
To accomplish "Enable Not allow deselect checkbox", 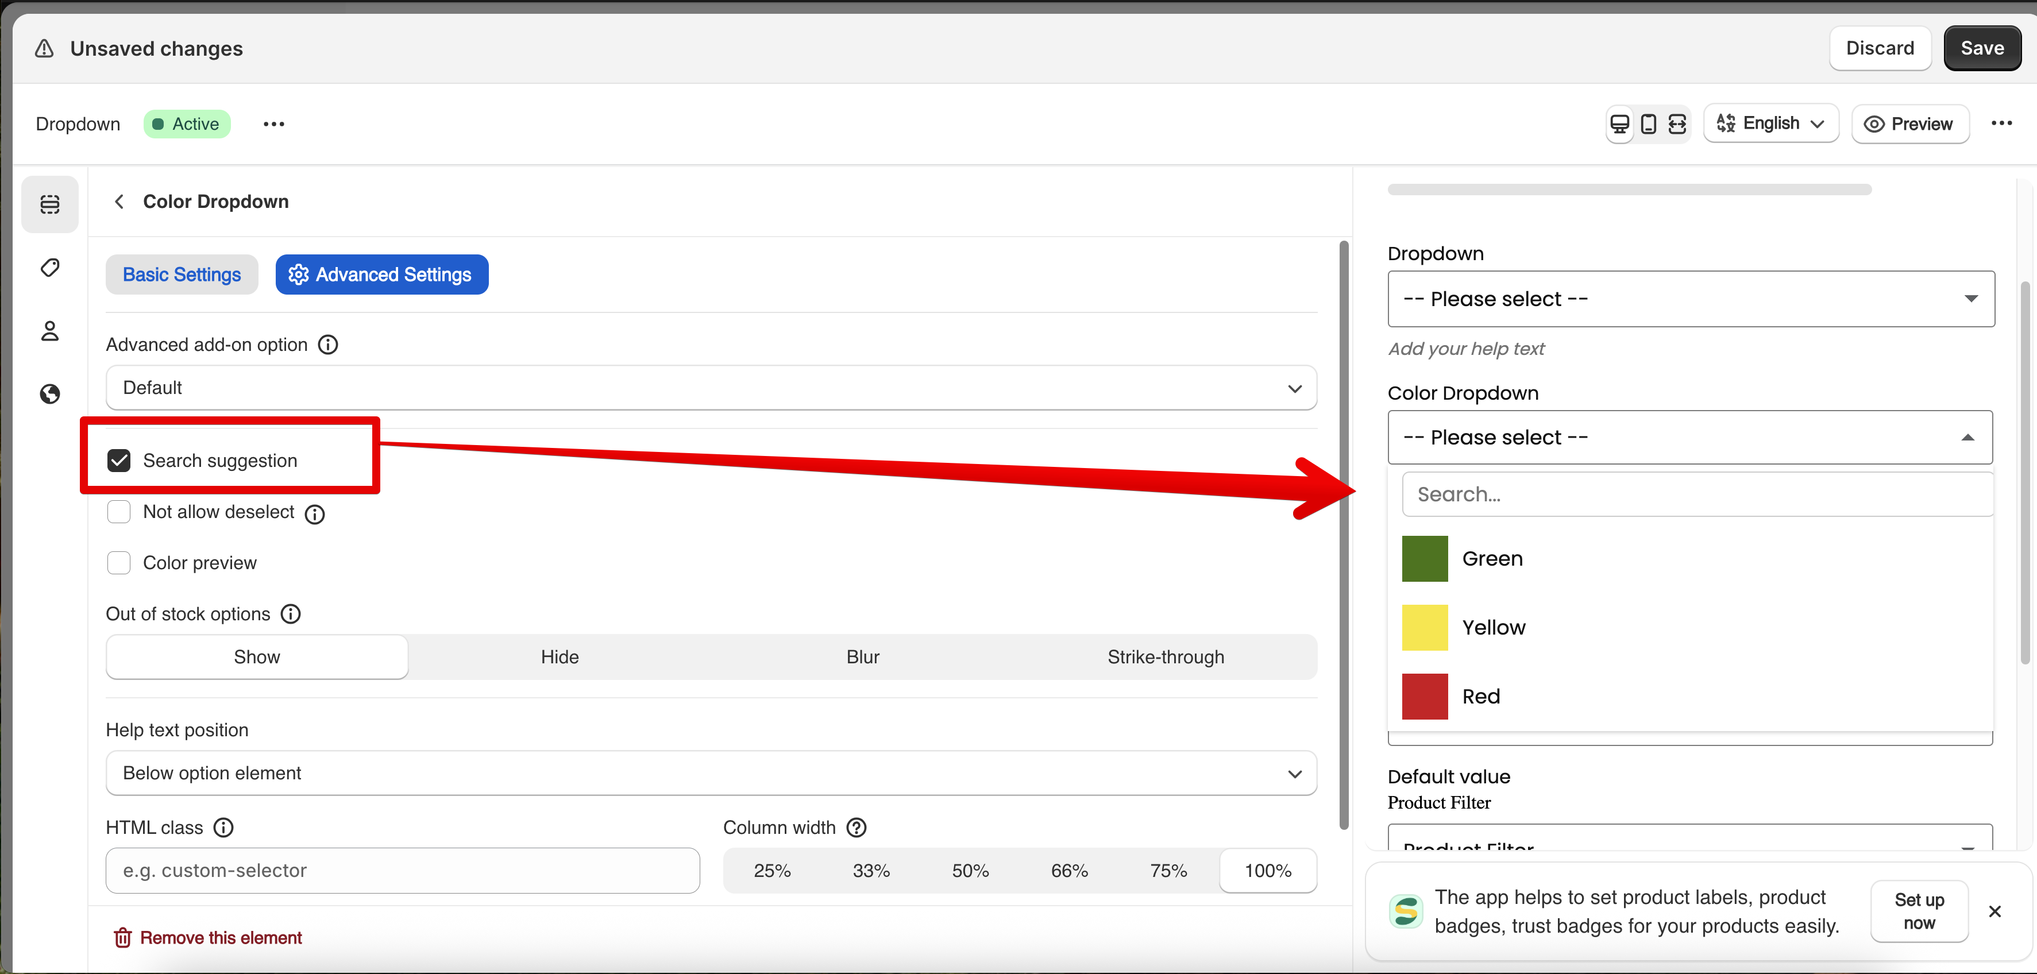I will click(x=118, y=512).
